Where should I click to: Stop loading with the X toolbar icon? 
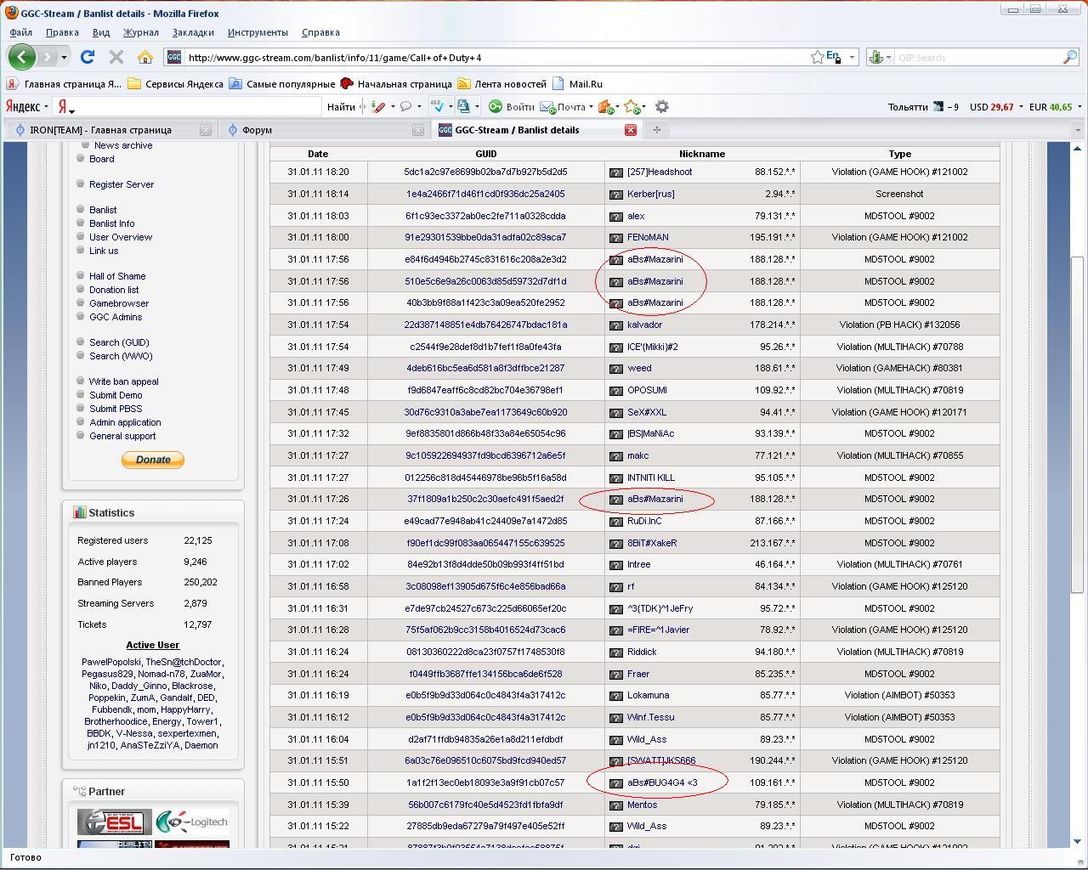[116, 57]
